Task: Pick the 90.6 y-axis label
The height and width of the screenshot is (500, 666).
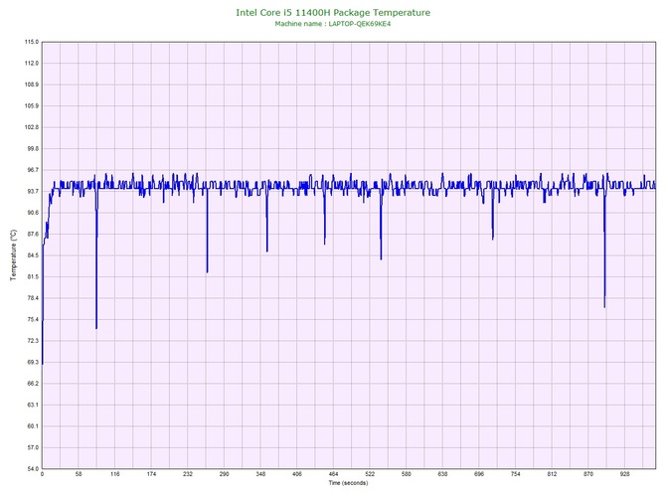Action: click(32, 213)
